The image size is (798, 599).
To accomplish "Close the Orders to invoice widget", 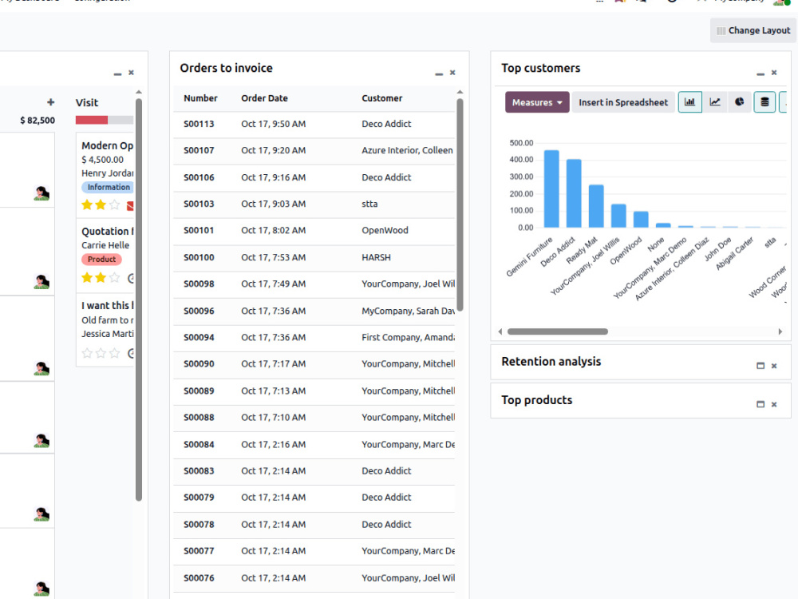I will point(452,73).
